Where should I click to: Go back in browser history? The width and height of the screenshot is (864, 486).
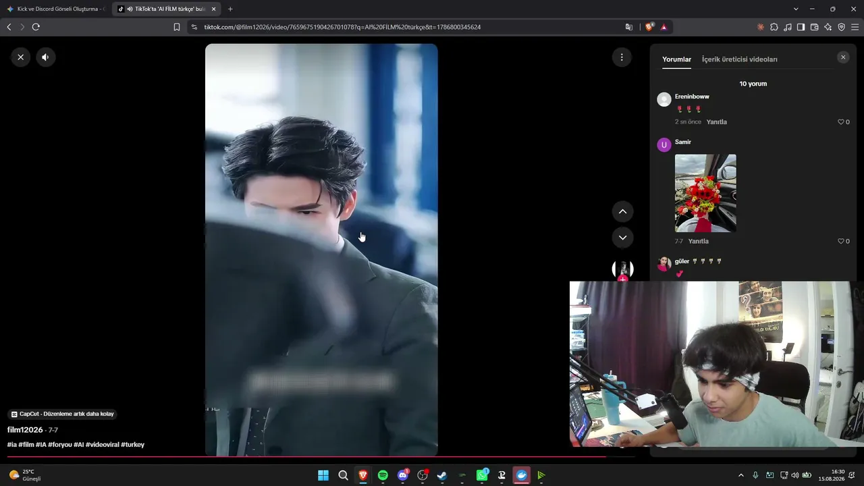click(x=9, y=27)
